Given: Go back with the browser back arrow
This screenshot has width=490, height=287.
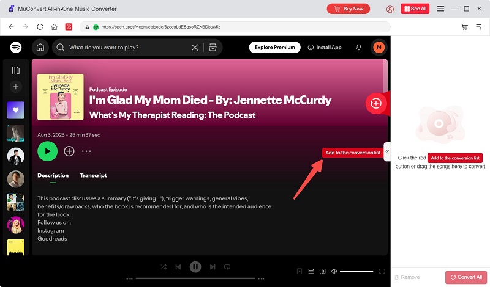Looking at the screenshot, I should pos(11,27).
